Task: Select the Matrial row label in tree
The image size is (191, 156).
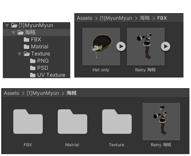Action: coord(40,47)
